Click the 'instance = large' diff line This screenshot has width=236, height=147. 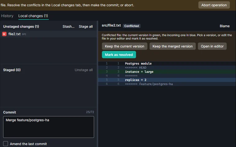(167, 72)
